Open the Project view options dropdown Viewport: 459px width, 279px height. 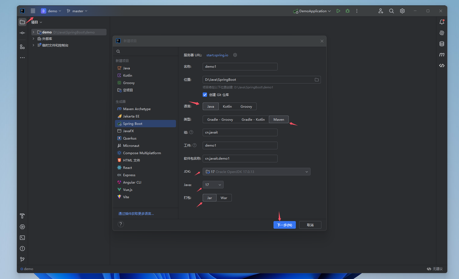(37, 22)
